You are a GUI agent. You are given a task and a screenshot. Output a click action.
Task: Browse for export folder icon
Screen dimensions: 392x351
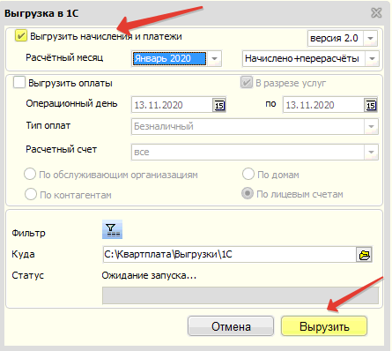coord(365,255)
